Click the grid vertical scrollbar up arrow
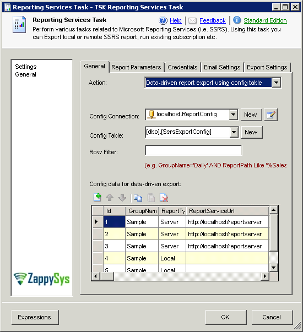This screenshot has width=303, height=332. [x=273, y=210]
